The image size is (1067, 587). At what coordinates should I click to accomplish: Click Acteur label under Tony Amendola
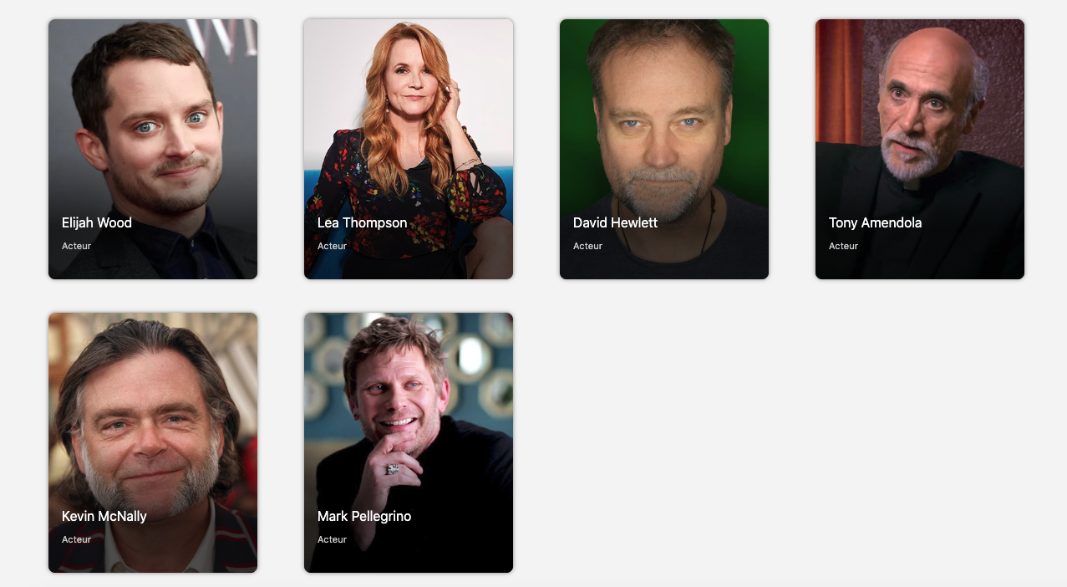coord(843,246)
